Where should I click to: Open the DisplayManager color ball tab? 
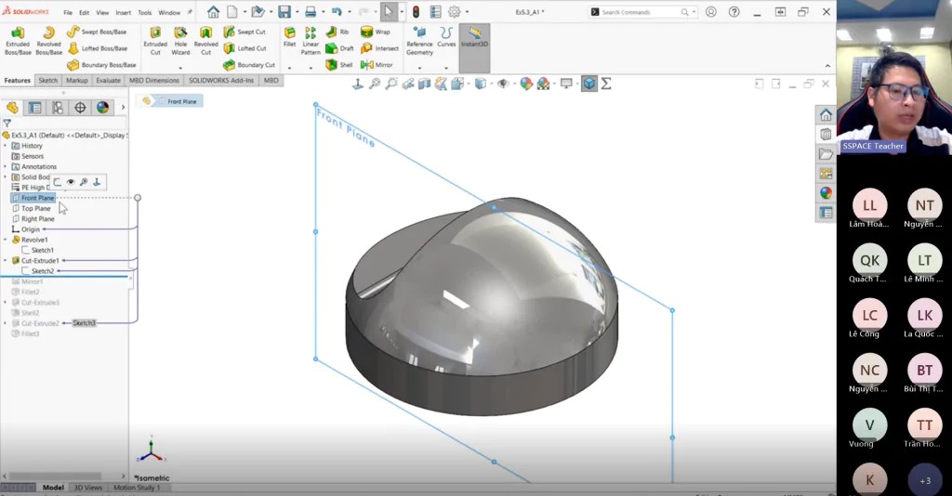coord(102,108)
